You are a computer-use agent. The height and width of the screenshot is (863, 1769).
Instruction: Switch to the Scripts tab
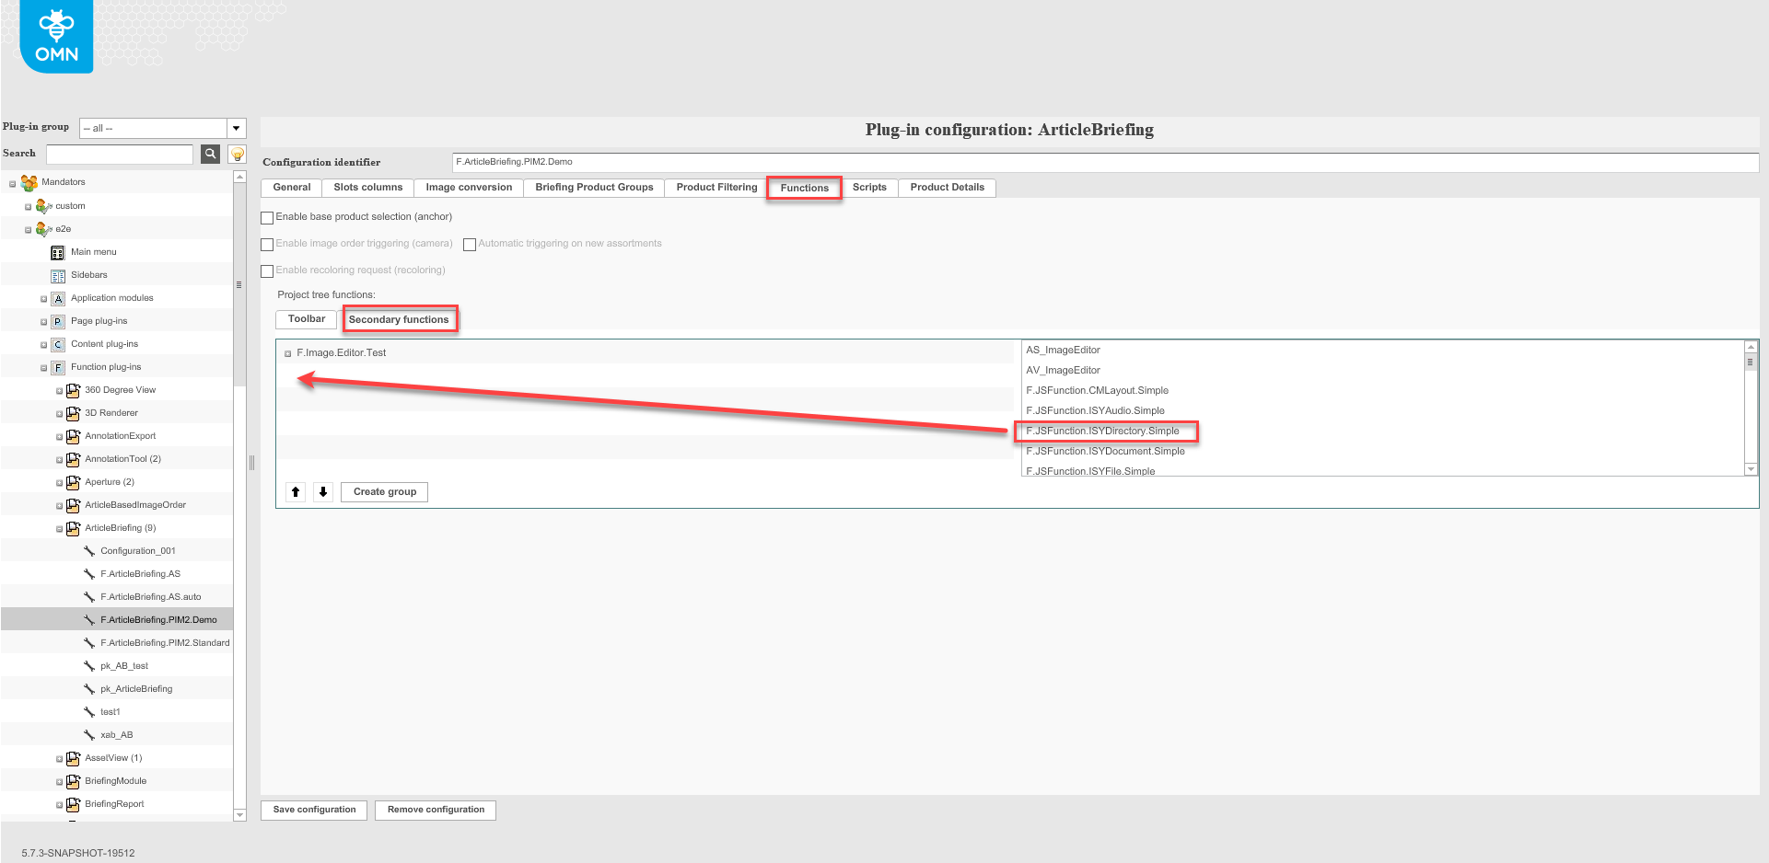(869, 187)
